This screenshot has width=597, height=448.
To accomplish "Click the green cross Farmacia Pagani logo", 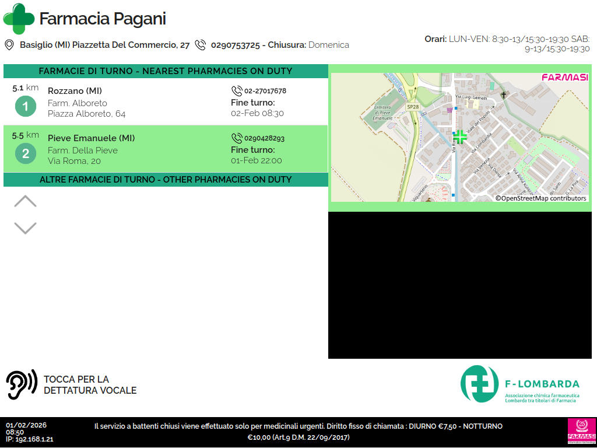I will [x=19, y=19].
